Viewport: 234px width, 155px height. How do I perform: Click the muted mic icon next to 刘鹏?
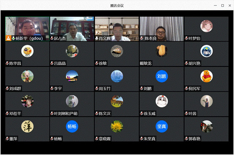click(x=141, y=89)
